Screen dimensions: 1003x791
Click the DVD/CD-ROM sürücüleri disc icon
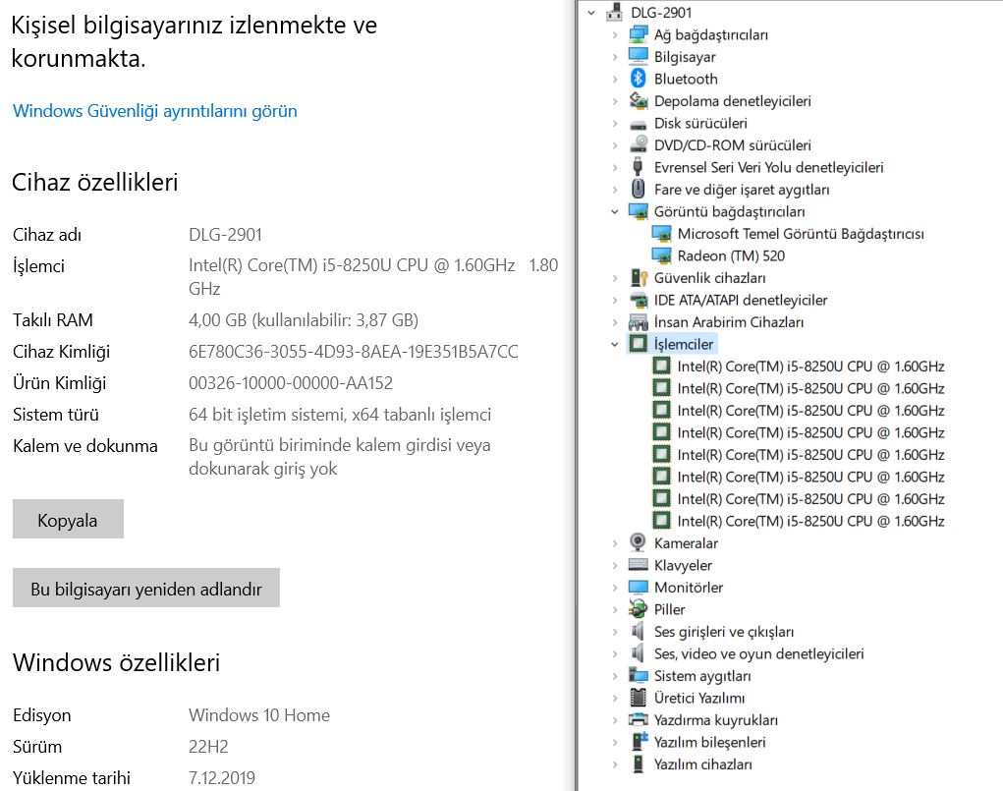point(638,144)
